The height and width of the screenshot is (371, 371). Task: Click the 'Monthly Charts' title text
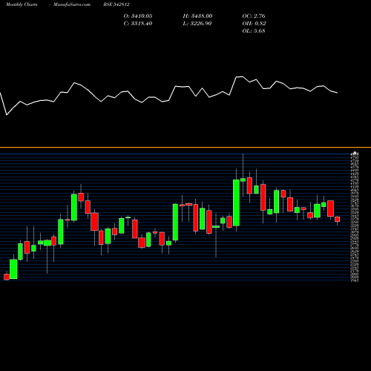[x=22, y=4]
